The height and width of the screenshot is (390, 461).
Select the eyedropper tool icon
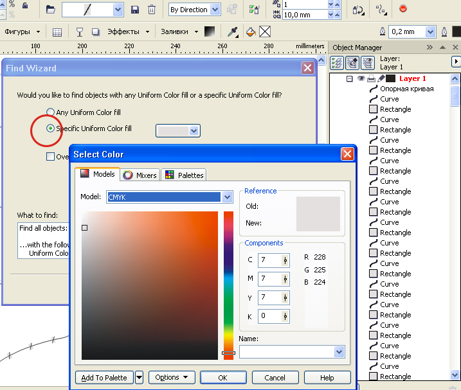pos(233,31)
